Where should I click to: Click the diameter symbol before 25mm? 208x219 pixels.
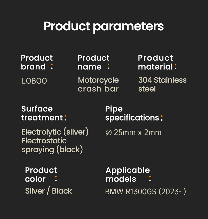click(109, 133)
